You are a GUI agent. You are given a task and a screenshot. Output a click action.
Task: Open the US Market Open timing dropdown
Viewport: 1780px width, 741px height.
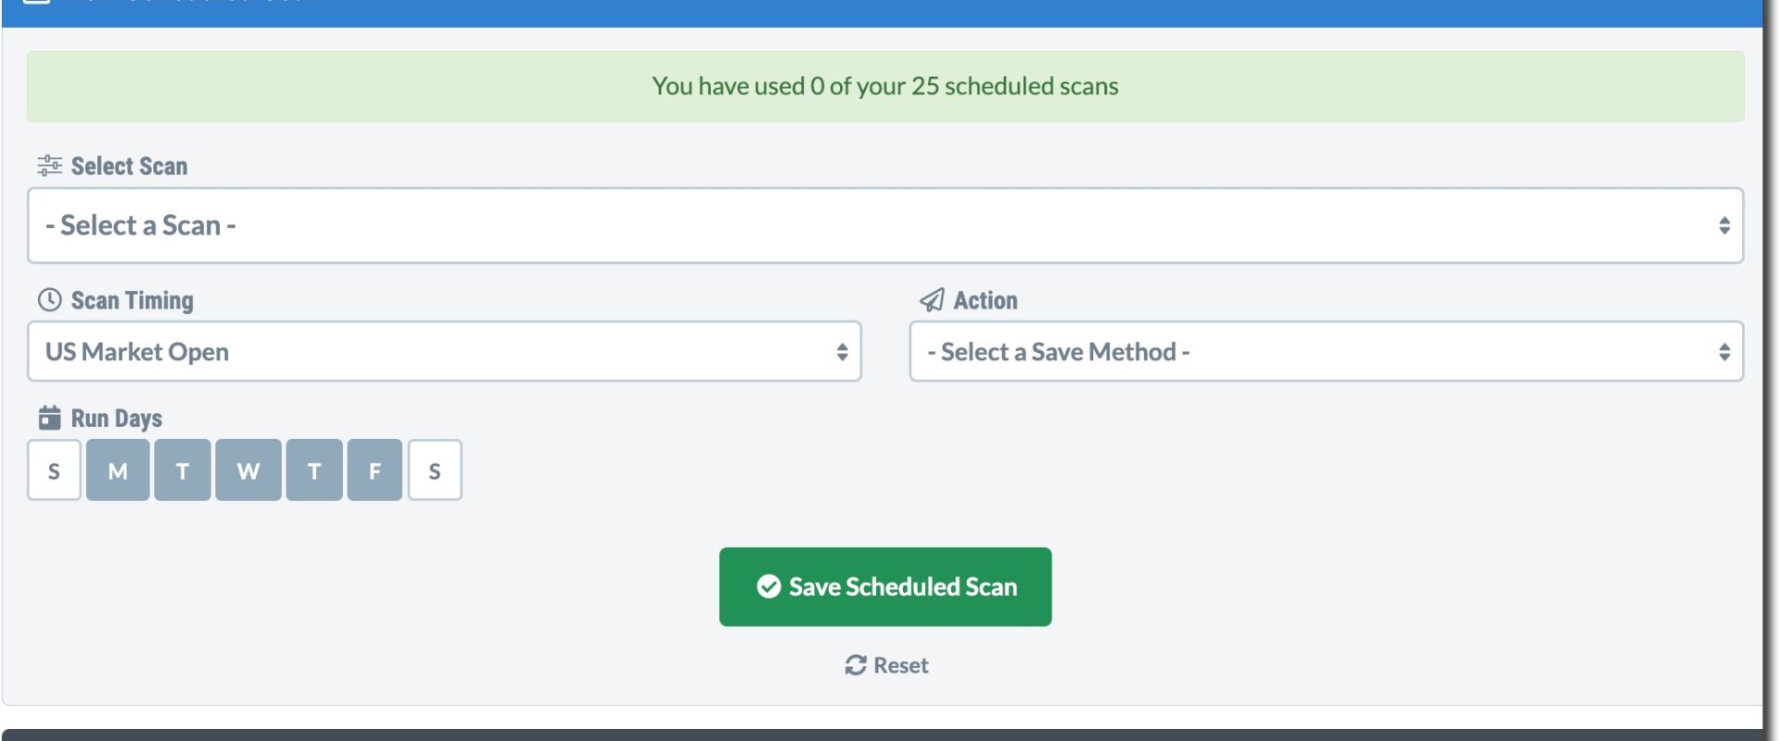point(444,351)
